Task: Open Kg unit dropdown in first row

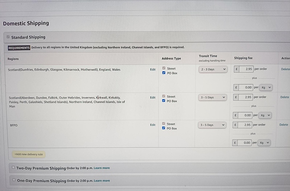Action: point(266,87)
